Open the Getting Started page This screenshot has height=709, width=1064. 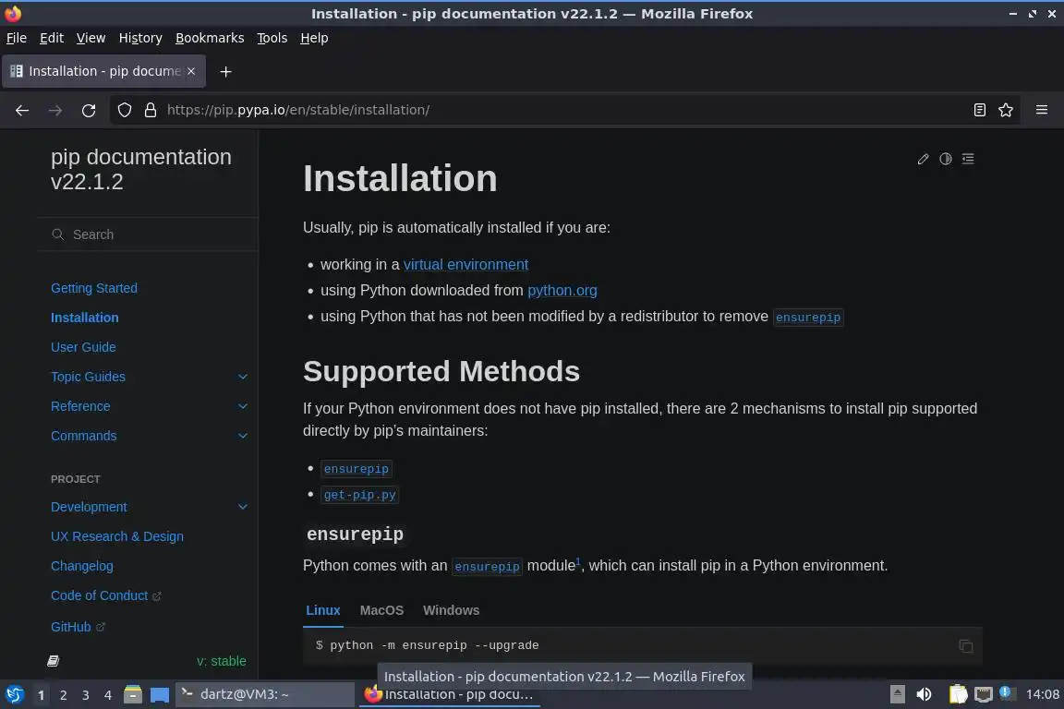[x=94, y=288]
